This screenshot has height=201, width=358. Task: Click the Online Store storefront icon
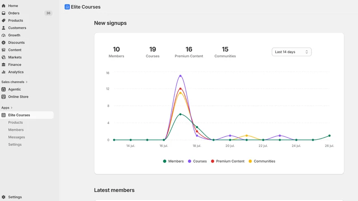pyautogui.click(x=4, y=96)
